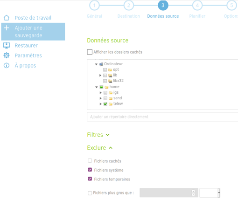Click the Restaurer monitor icon
The height and width of the screenshot is (200, 238).
click(x=7, y=45)
